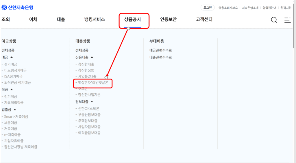296x163 pixels.
Task: Select 햇살론/온라인햇살론 loan product
Action: click(92, 82)
